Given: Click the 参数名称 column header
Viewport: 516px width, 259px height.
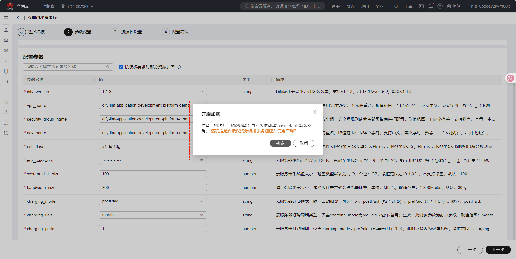Looking at the screenshot, I should point(35,80).
